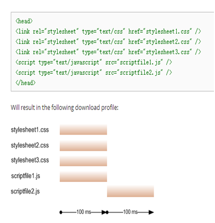Click the opening head tag line
Screen dimensions: 215x223
coord(24,21)
